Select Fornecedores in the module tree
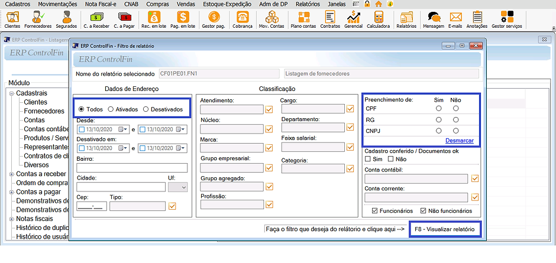Image resolution: width=556 pixels, height=263 pixels. pos(44,111)
